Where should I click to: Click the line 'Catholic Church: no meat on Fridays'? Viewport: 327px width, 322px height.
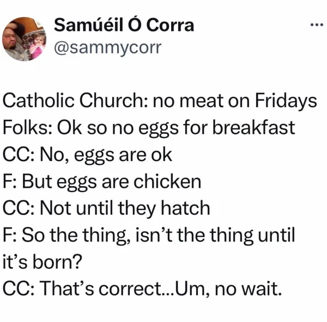[x=160, y=101]
